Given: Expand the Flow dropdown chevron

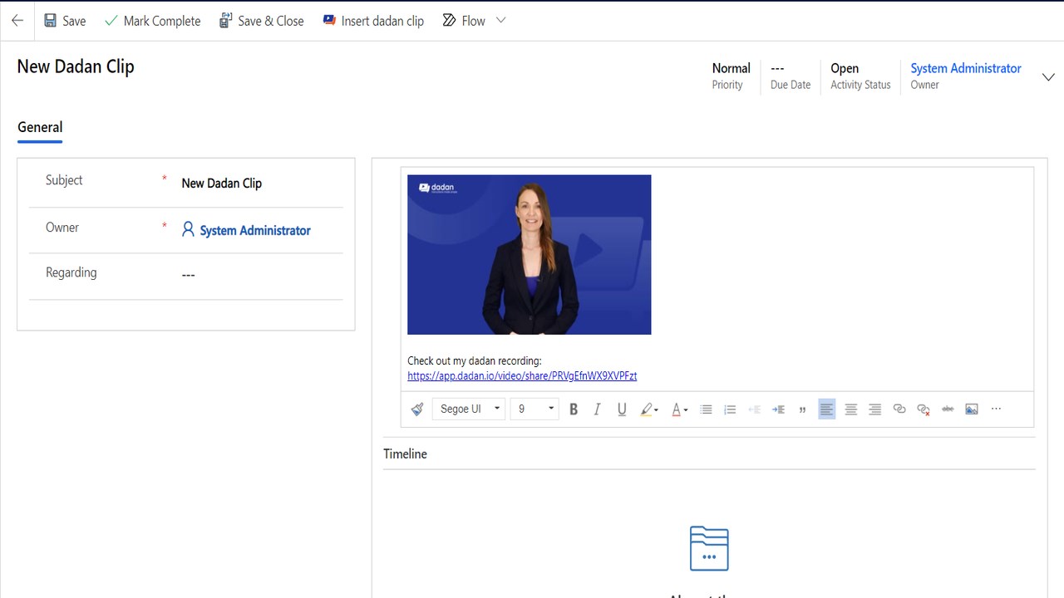Looking at the screenshot, I should (x=500, y=21).
